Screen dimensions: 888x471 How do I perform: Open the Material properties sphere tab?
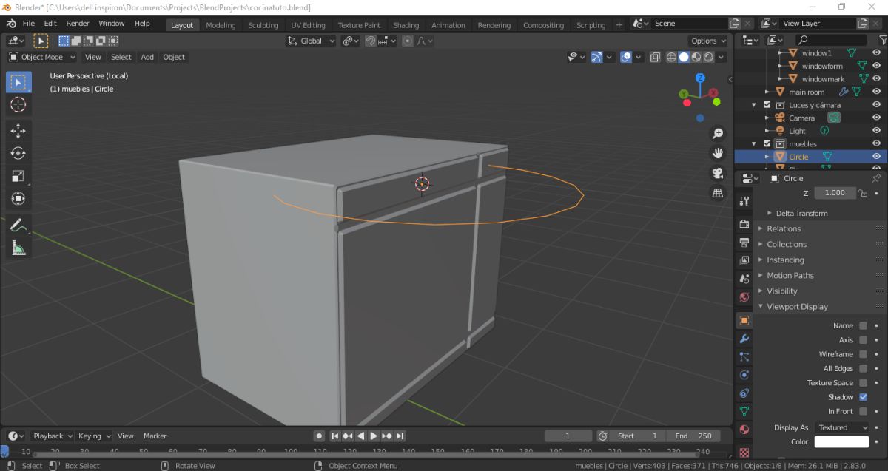click(x=744, y=430)
